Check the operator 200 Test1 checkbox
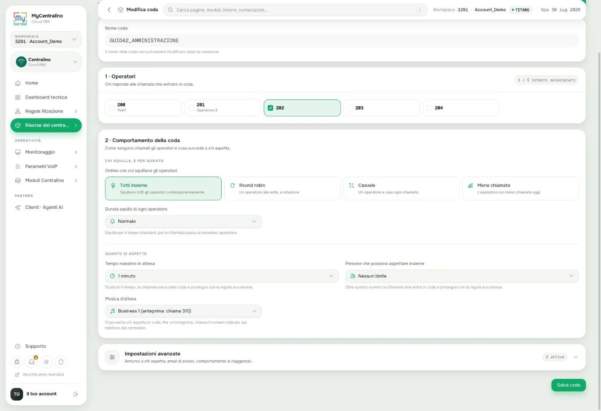Screen dimensions: 601x411 point(112,108)
